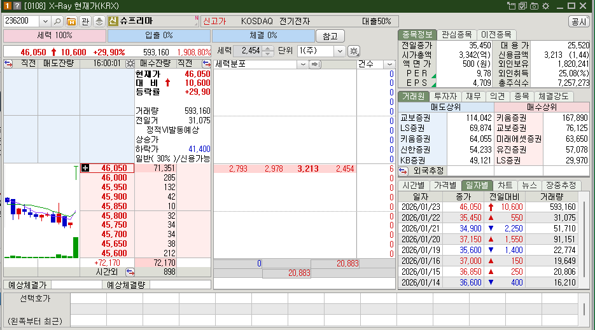Select the 거래원 tab
Image resolution: width=595 pixels, height=330 pixels.
(414, 97)
